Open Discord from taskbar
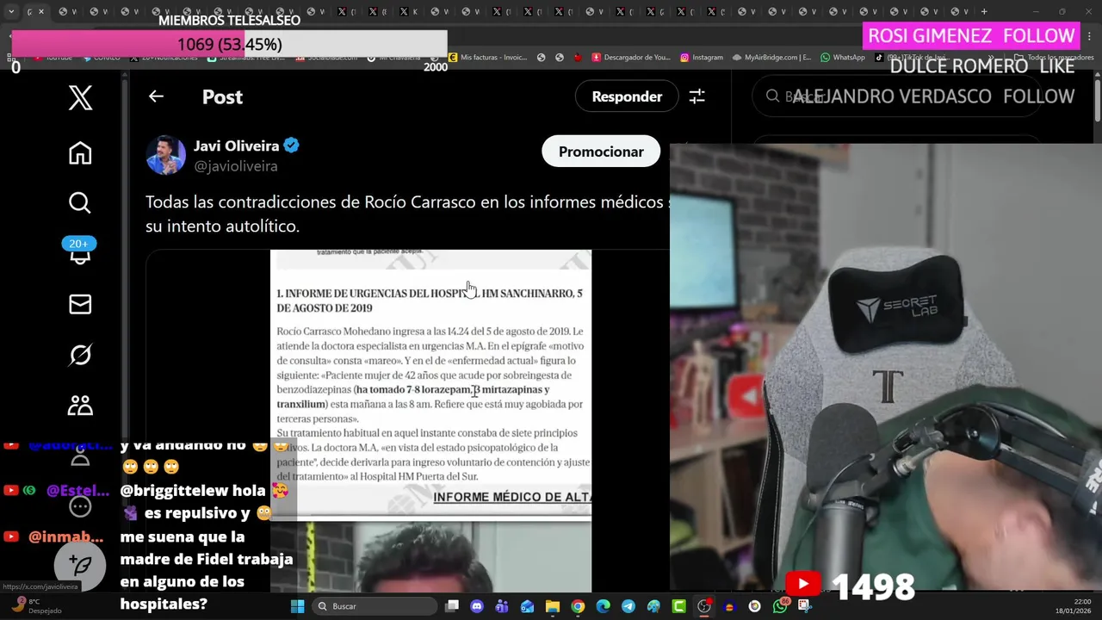Viewport: 1102px width, 620px height. [477, 606]
